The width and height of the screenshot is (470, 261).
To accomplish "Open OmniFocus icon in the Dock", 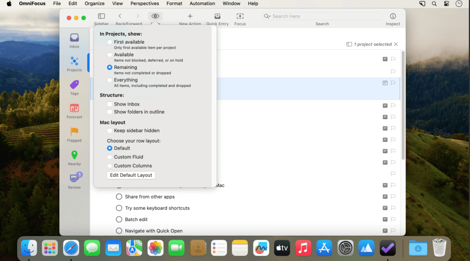I will coord(388,248).
